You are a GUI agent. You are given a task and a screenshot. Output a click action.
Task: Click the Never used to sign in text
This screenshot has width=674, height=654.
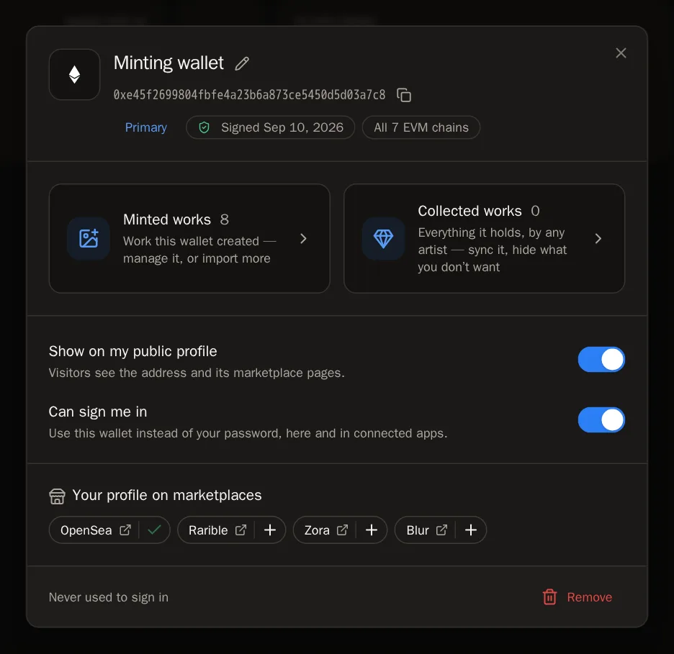[x=108, y=597]
